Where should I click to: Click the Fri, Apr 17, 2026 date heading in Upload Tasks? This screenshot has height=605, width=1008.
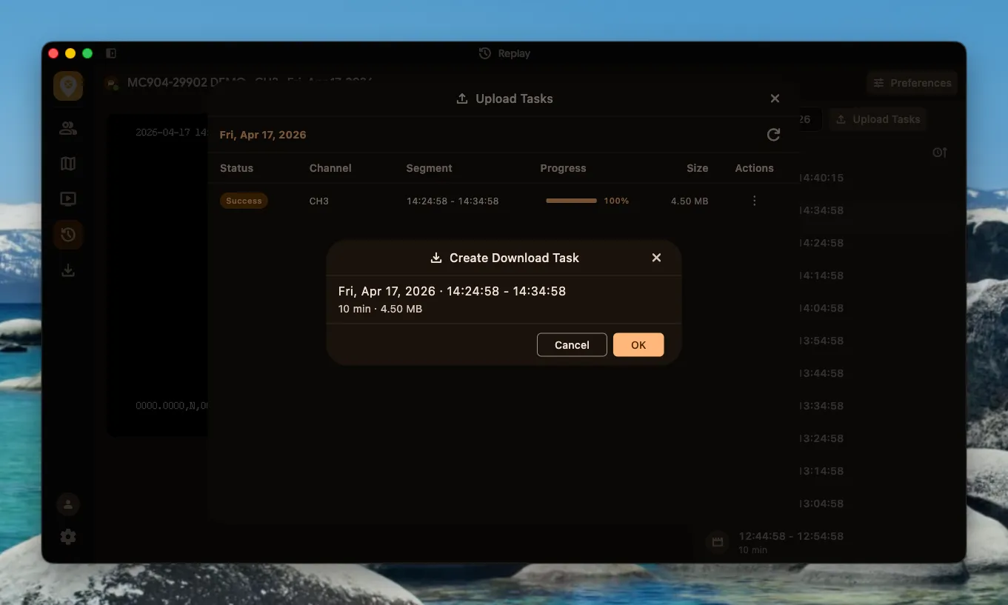[x=263, y=135]
